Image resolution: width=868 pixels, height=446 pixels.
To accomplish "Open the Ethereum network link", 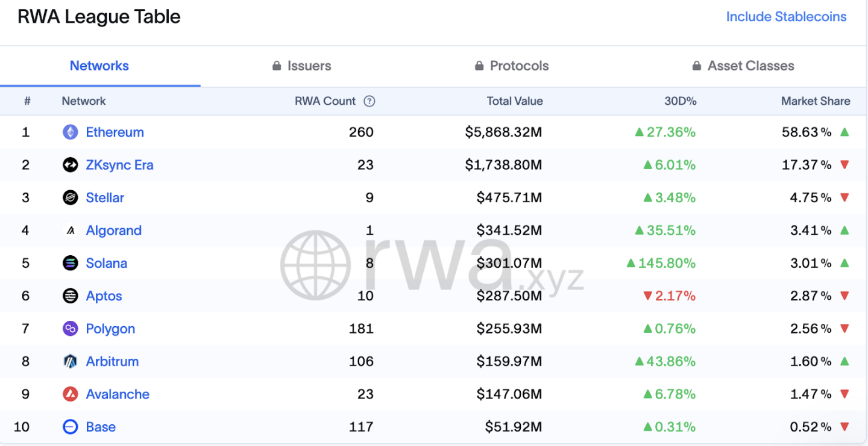I will (115, 132).
